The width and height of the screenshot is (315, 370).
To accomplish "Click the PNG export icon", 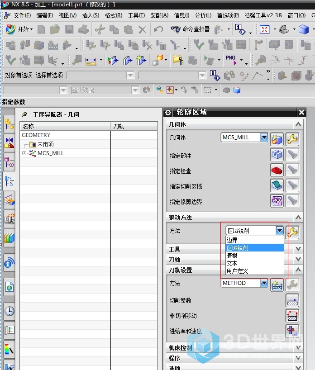I will point(231,60).
